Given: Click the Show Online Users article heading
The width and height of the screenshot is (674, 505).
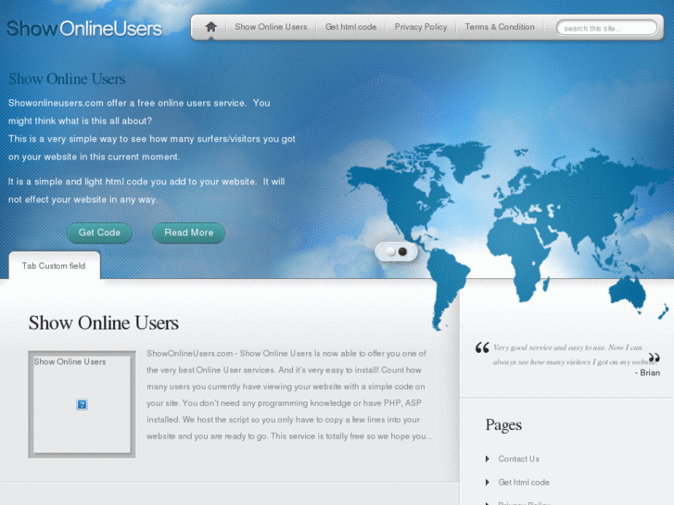Looking at the screenshot, I should (104, 322).
